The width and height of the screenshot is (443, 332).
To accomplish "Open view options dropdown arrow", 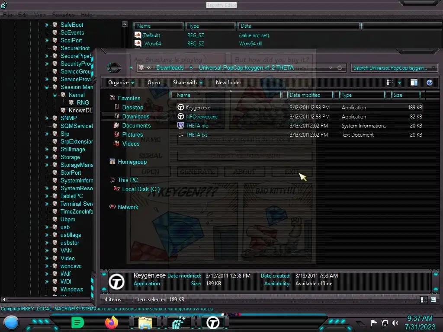I will (x=399, y=83).
